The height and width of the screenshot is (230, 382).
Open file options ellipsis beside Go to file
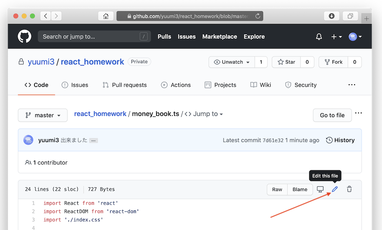(x=358, y=113)
